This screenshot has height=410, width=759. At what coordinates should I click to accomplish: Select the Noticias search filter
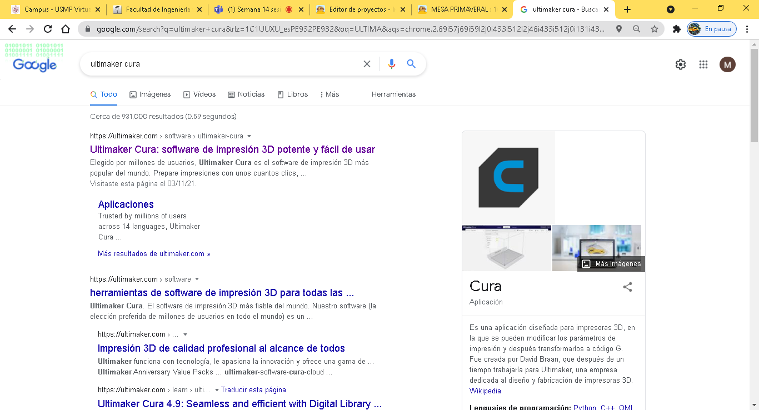coord(246,94)
